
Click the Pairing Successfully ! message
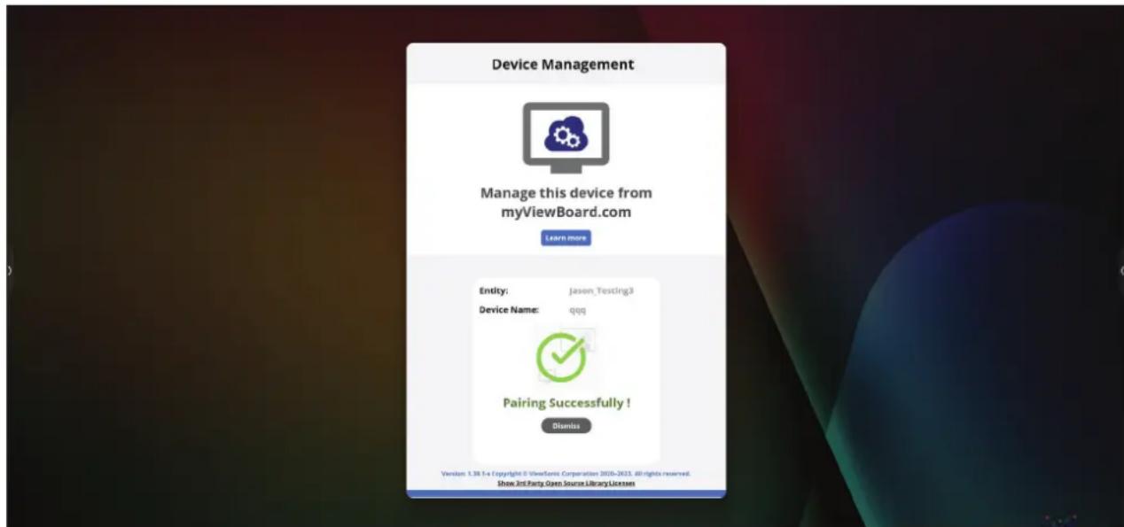(x=566, y=403)
